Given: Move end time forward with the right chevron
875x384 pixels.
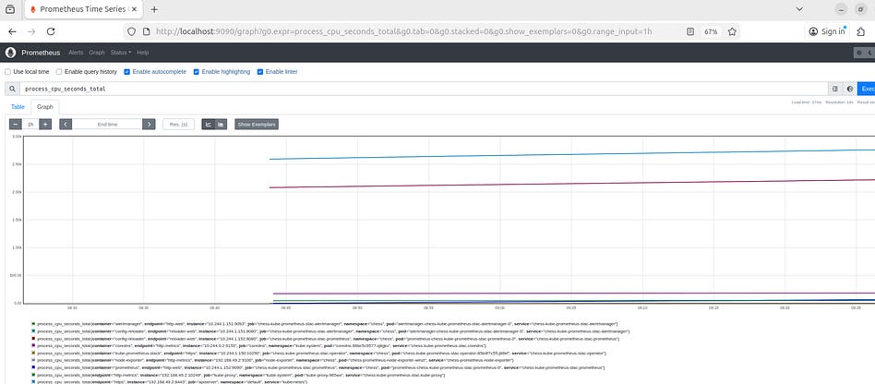Looking at the screenshot, I should click(149, 125).
